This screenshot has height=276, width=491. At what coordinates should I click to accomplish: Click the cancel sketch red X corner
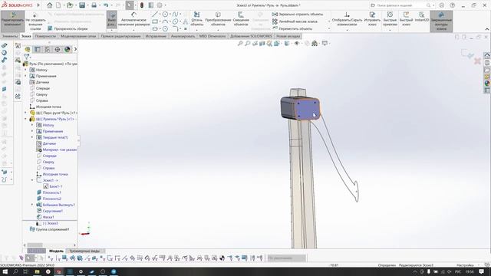pyautogui.click(x=477, y=61)
